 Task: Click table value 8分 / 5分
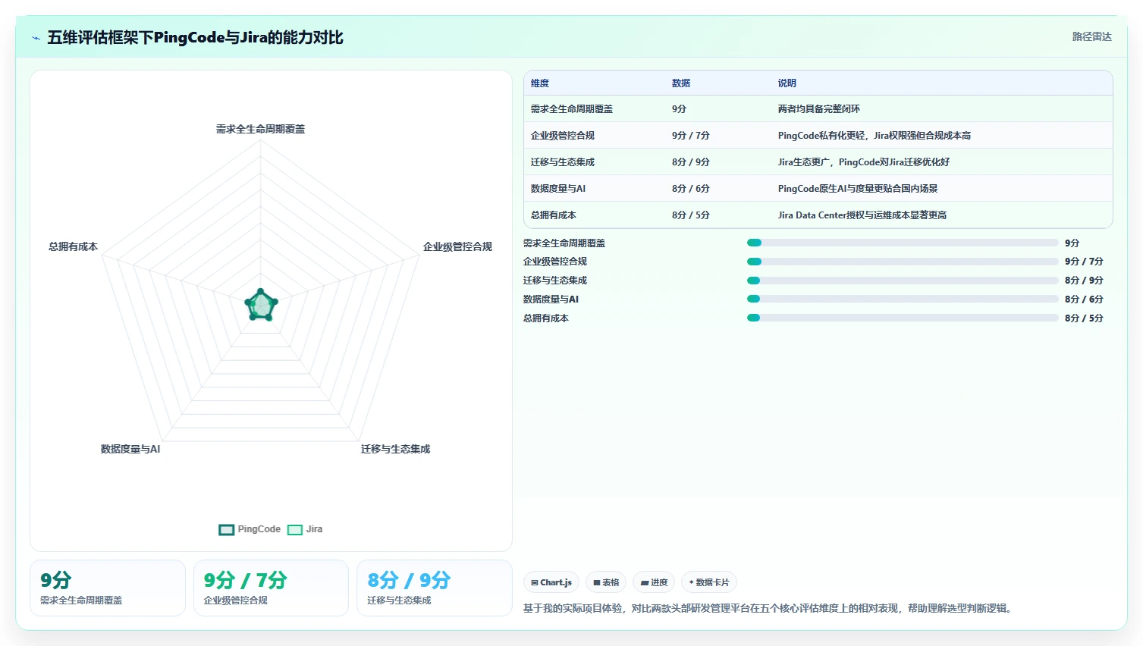click(x=691, y=215)
